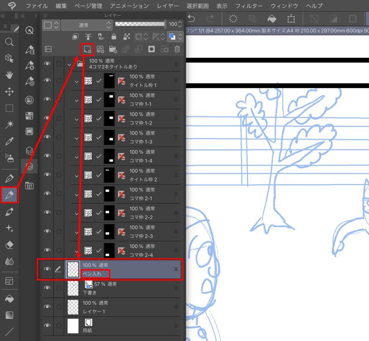Create a new layer folder
This screenshot has height=341, width=369.
(x=113, y=49)
